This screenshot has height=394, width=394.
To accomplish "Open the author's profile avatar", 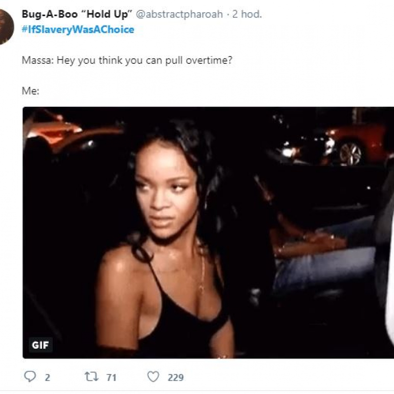I will click(x=5, y=26).
